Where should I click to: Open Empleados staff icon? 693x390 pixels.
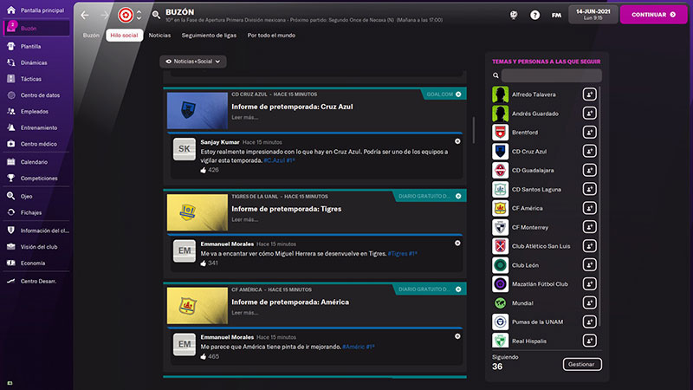[x=11, y=112]
